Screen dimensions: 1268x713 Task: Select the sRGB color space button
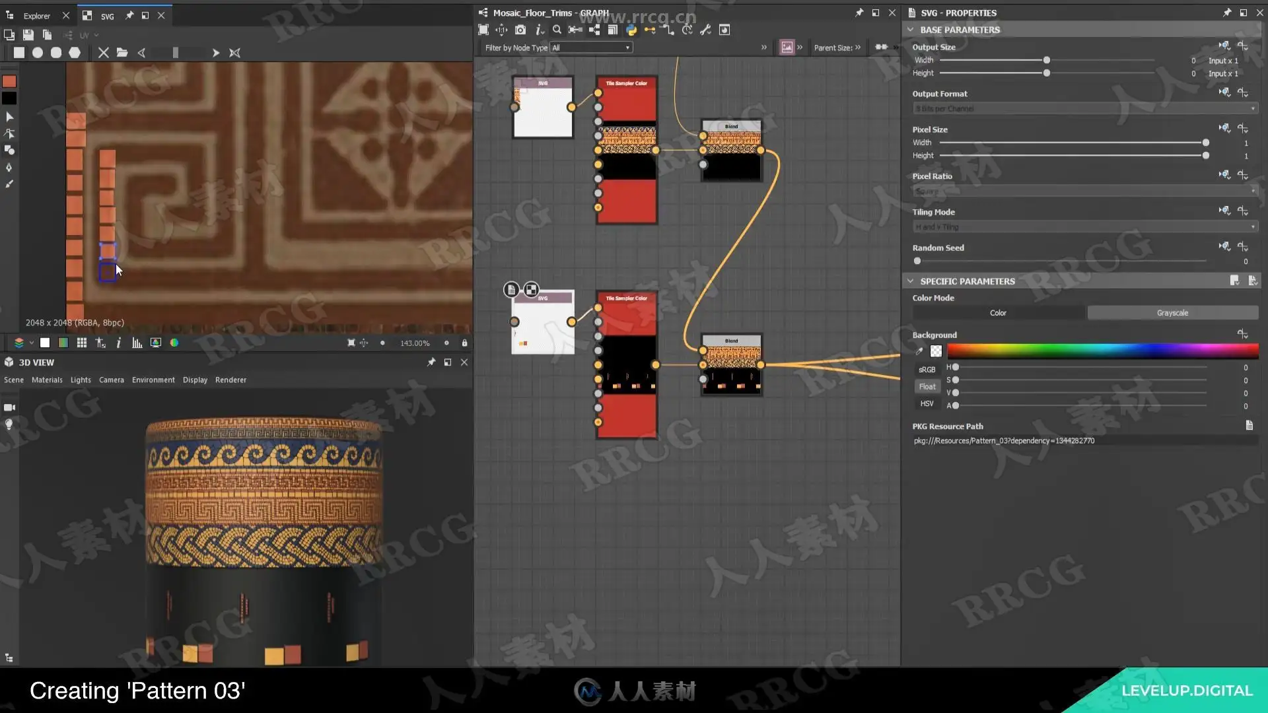click(927, 370)
